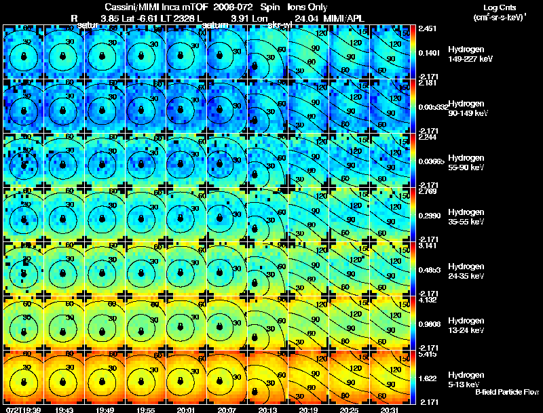This screenshot has height=413, width=543.
Task: Click the Hydrogen 55-90 keV row label
Action: point(466,163)
